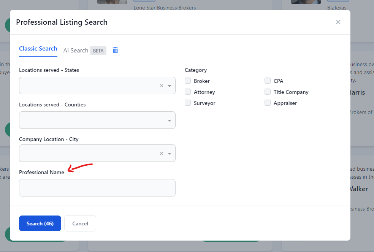Check the Appraiser category checkbox

[x=268, y=103]
